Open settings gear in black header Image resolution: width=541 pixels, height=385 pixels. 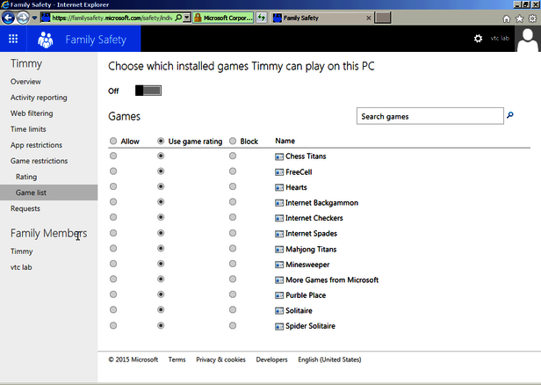click(478, 39)
